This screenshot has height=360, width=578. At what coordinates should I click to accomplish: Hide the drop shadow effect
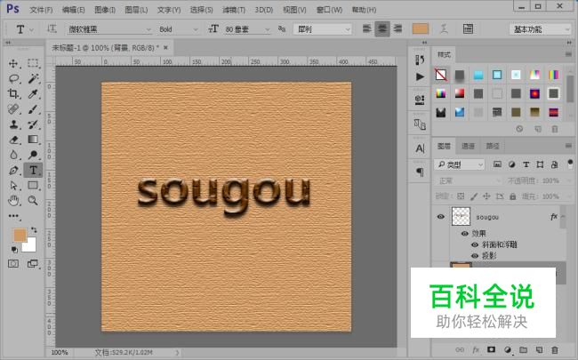475,256
